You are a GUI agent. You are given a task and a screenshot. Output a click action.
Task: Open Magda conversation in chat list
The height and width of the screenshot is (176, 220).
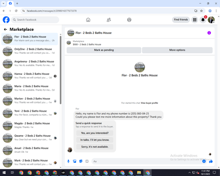pos(29,125)
